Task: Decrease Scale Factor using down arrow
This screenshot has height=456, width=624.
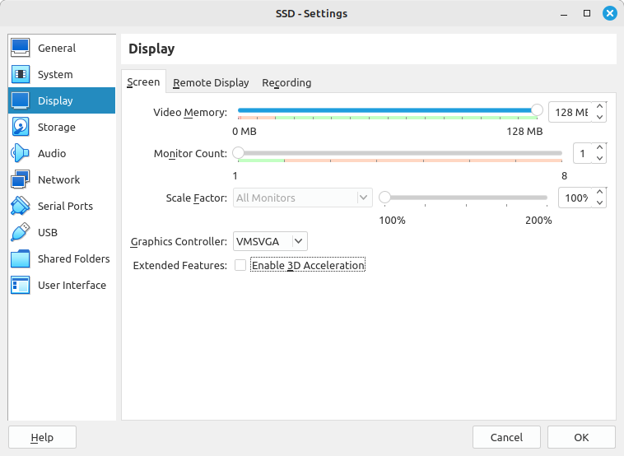Action: coord(599,203)
